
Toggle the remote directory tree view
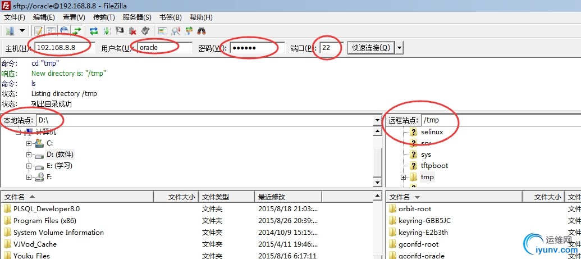point(64,31)
